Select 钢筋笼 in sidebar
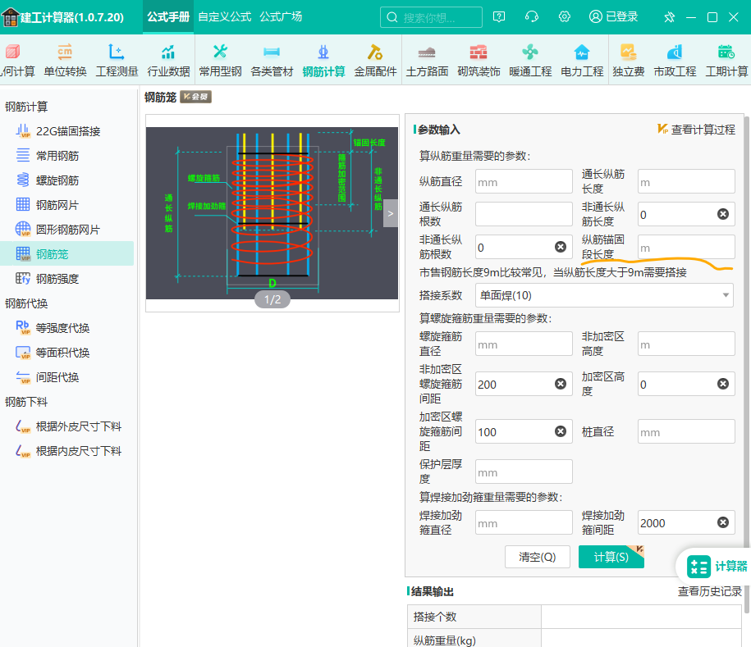 pos(67,253)
